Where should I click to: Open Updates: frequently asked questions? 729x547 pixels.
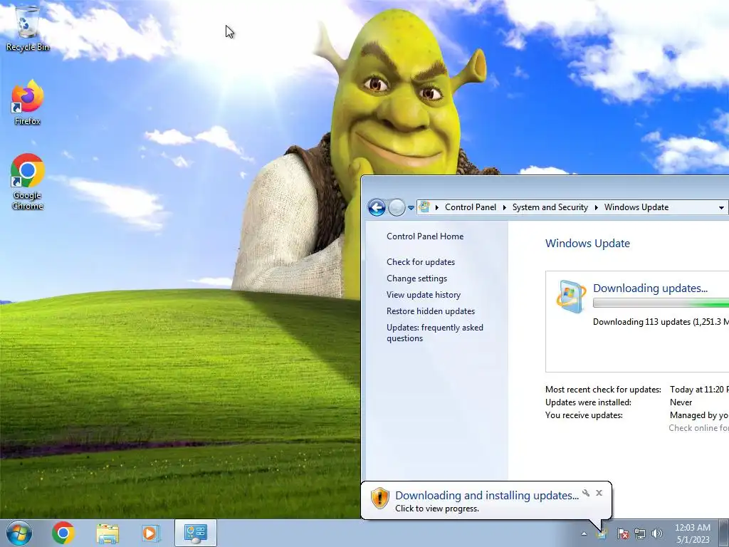click(435, 333)
